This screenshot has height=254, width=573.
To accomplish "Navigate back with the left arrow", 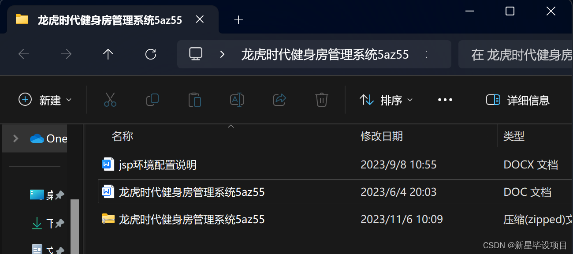I will (24, 54).
